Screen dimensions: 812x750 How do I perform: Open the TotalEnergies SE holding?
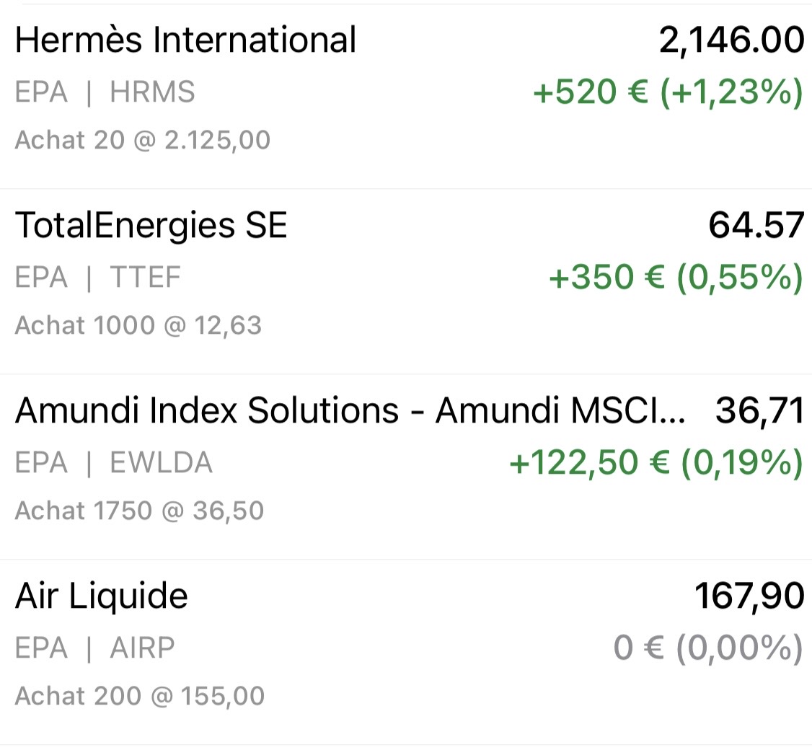click(x=151, y=226)
